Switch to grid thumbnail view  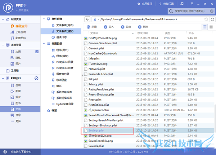click(211, 27)
